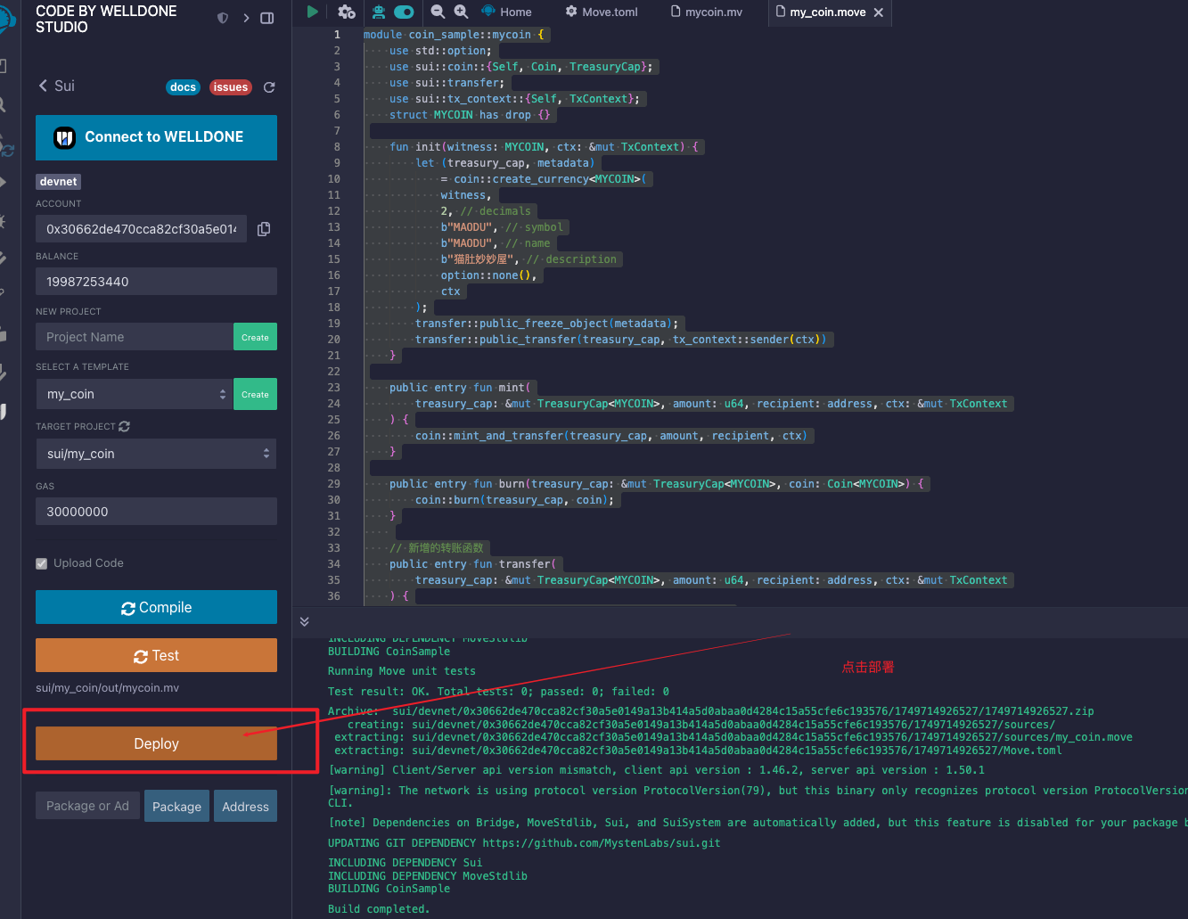Focus the Package or Address input
This screenshot has height=919, width=1188.
86,806
